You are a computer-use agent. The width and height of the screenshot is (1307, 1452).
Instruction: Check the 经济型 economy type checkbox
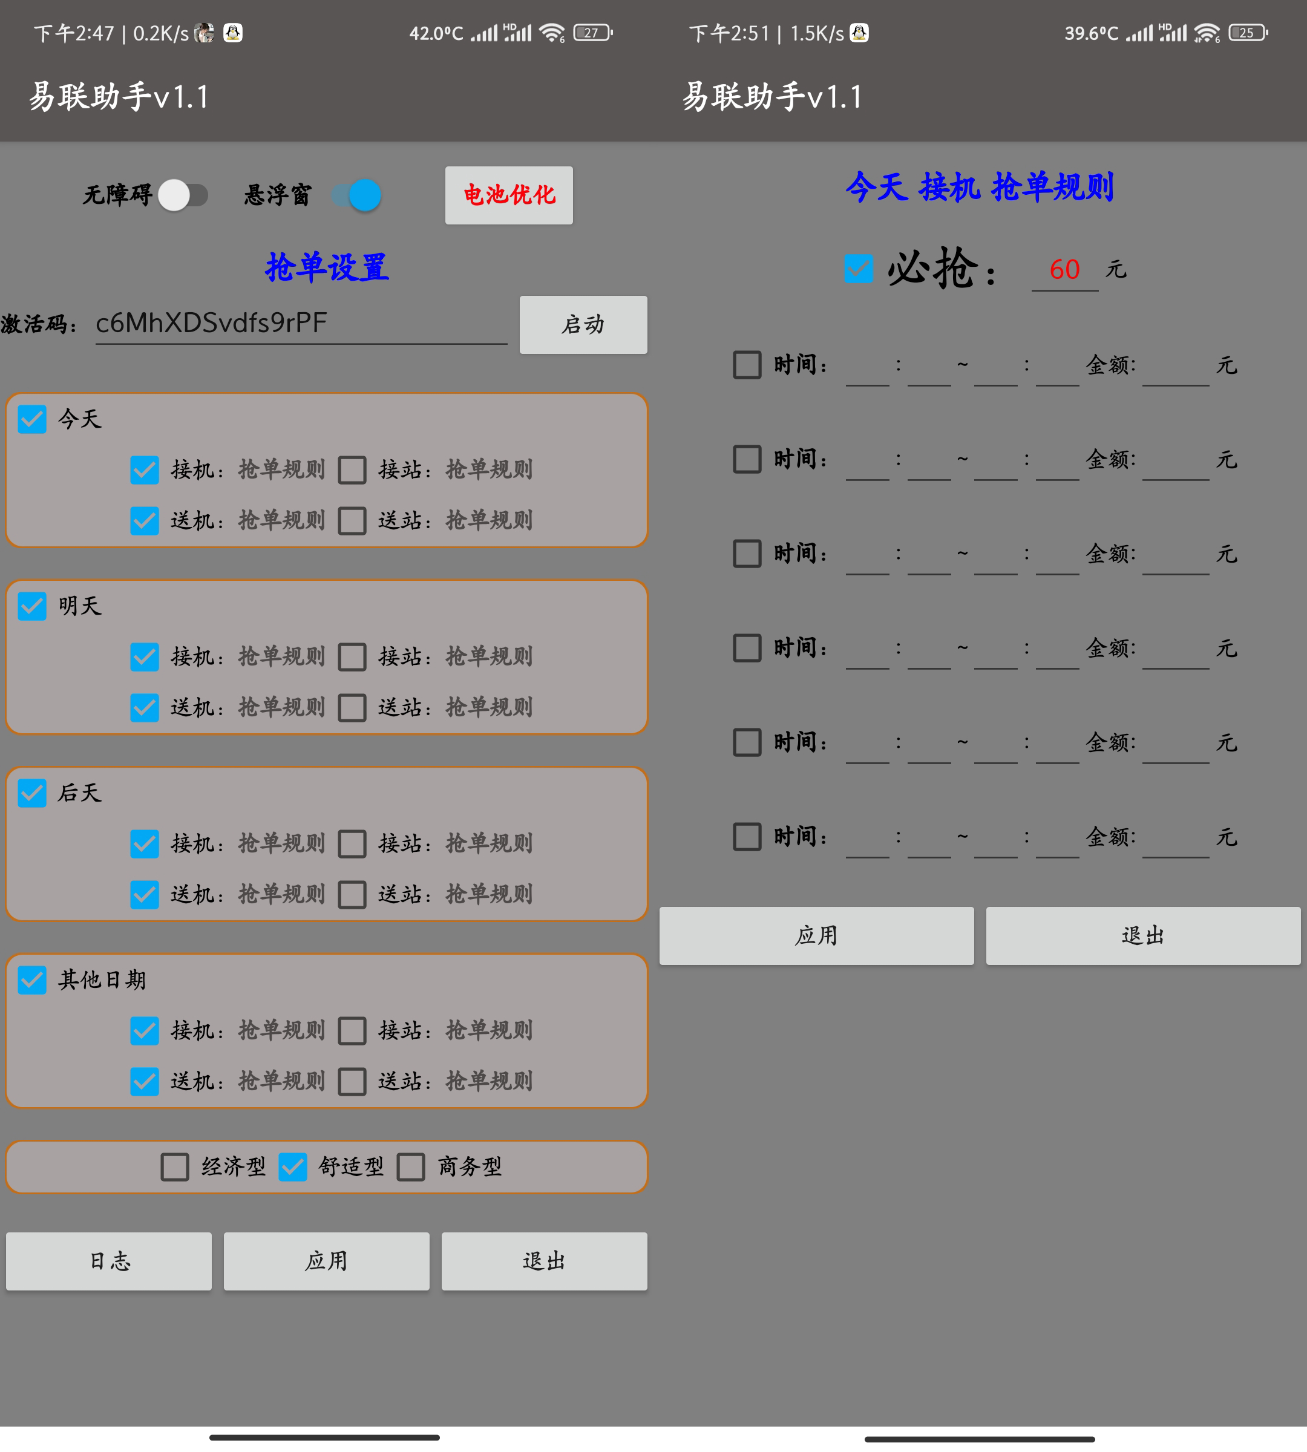[174, 1167]
